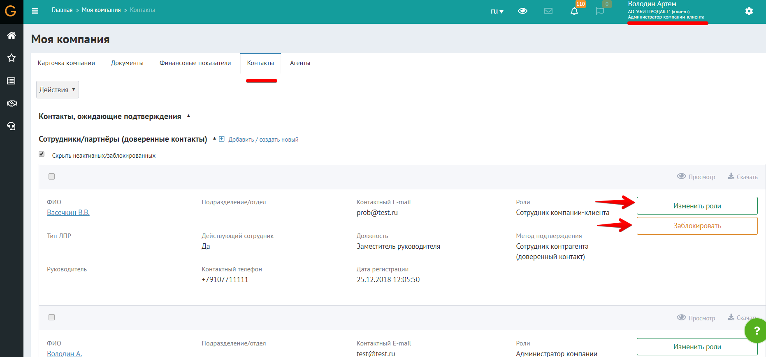The image size is (766, 357).
Task: Collapse Контакты, ожидающие подтверждения section
Action: 188,116
